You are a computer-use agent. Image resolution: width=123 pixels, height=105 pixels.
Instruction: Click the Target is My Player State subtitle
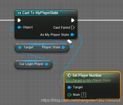tap(91, 80)
